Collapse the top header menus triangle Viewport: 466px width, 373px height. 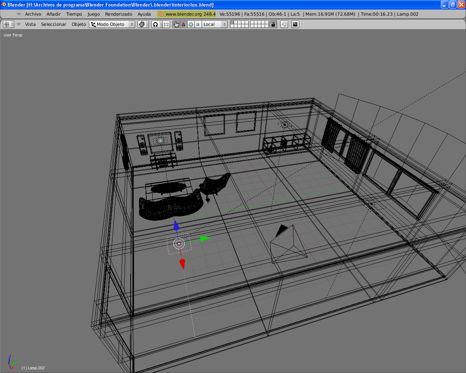19,14
